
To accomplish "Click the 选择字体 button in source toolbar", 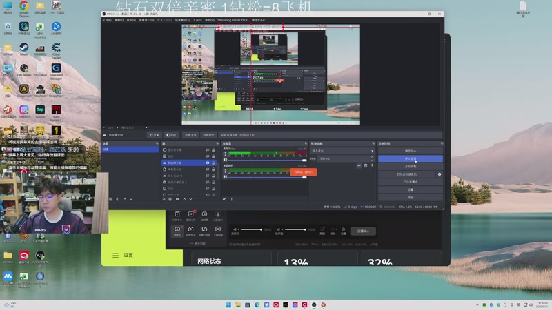I will point(190,135).
